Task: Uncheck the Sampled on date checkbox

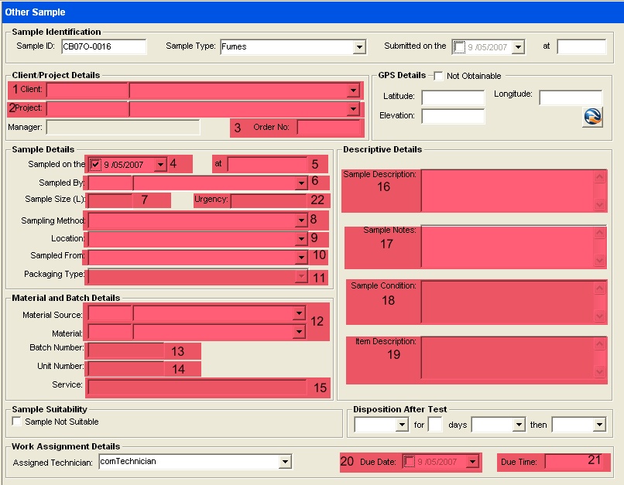Action: pyautogui.click(x=95, y=164)
